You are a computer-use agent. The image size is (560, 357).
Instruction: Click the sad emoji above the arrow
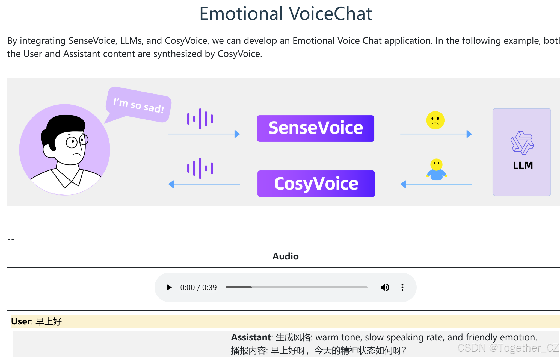coord(435,120)
